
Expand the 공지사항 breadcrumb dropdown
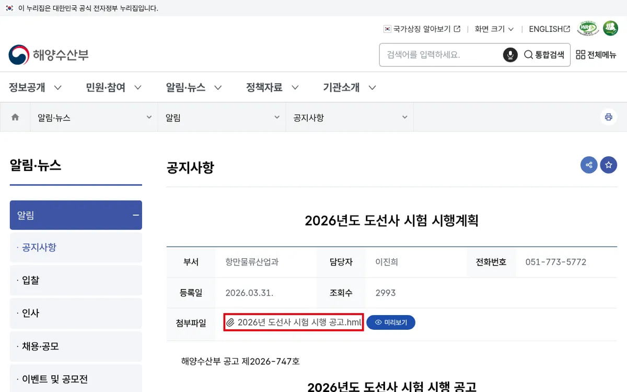point(350,118)
